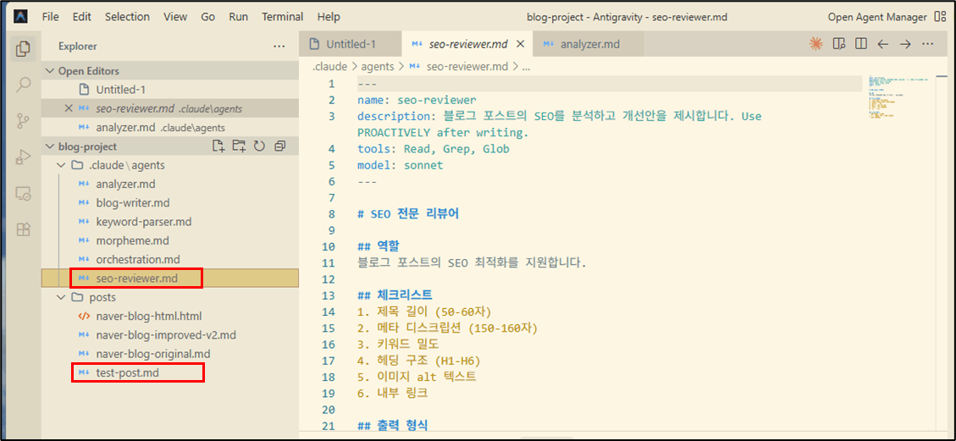Screen dimensions: 956x441
Task: Open the Terminal menu
Action: (x=282, y=17)
